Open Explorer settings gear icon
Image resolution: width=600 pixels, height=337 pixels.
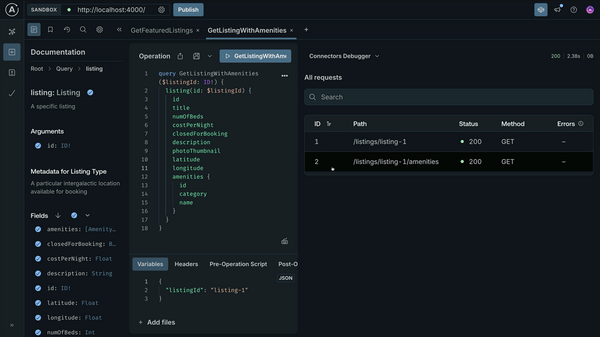(99, 29)
